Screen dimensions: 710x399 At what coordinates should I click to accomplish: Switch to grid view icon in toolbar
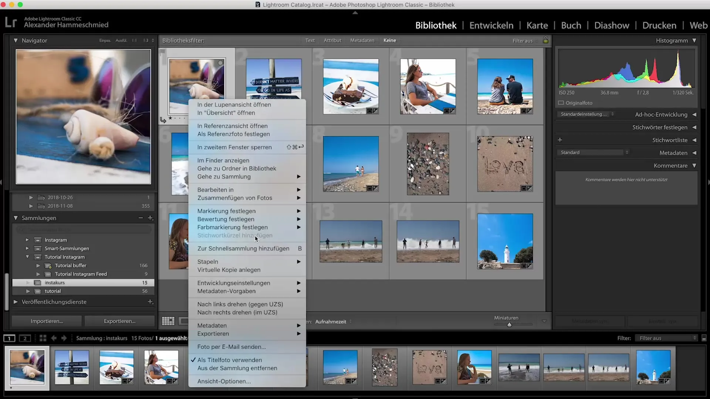(x=168, y=321)
